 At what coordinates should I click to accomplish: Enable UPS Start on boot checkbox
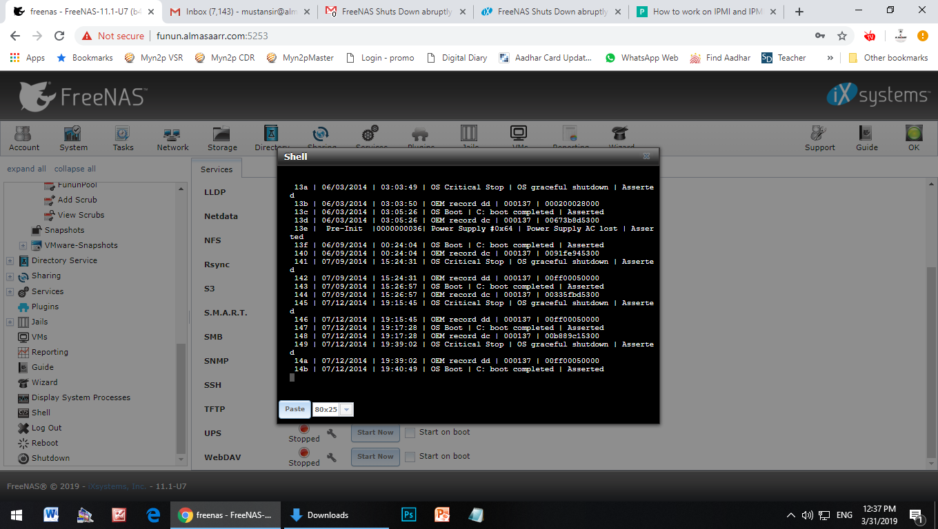pyautogui.click(x=410, y=433)
